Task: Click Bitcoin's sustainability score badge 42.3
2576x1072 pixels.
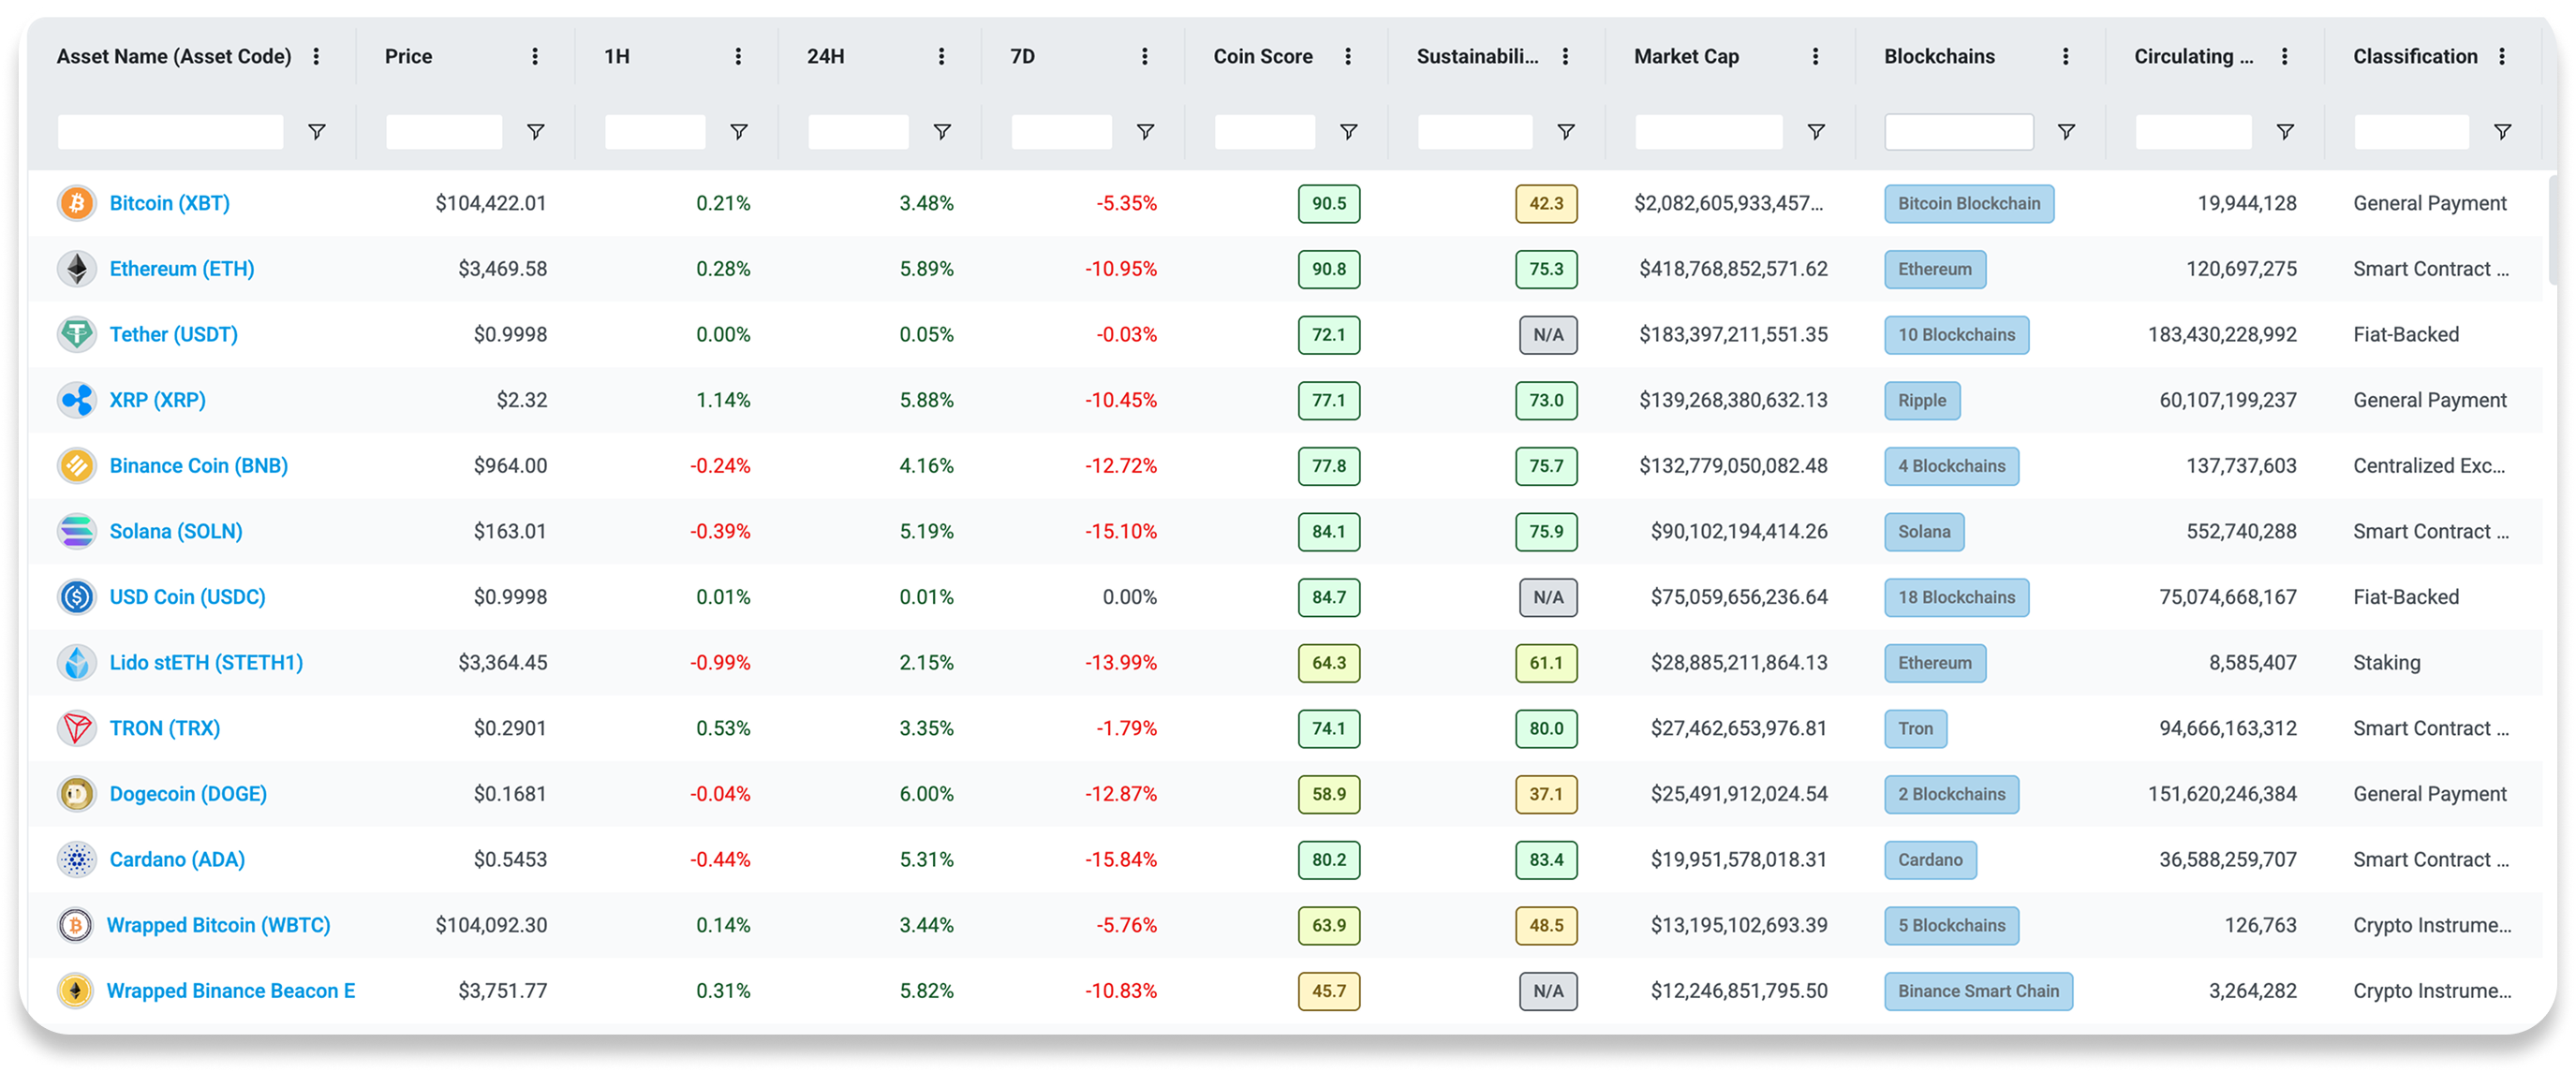Action: (x=1546, y=204)
